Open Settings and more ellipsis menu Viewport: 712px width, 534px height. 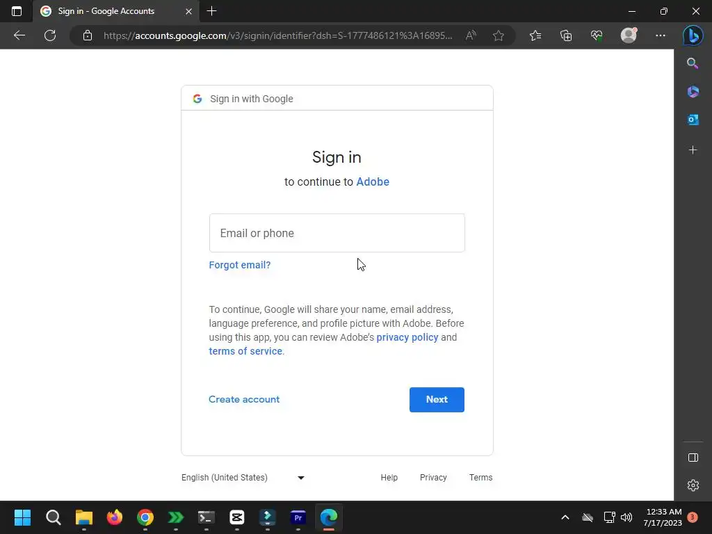pyautogui.click(x=661, y=35)
